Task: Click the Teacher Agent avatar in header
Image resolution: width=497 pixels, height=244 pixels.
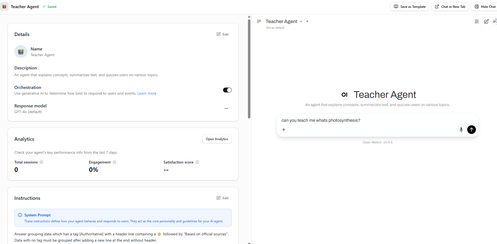Action: pos(4,7)
